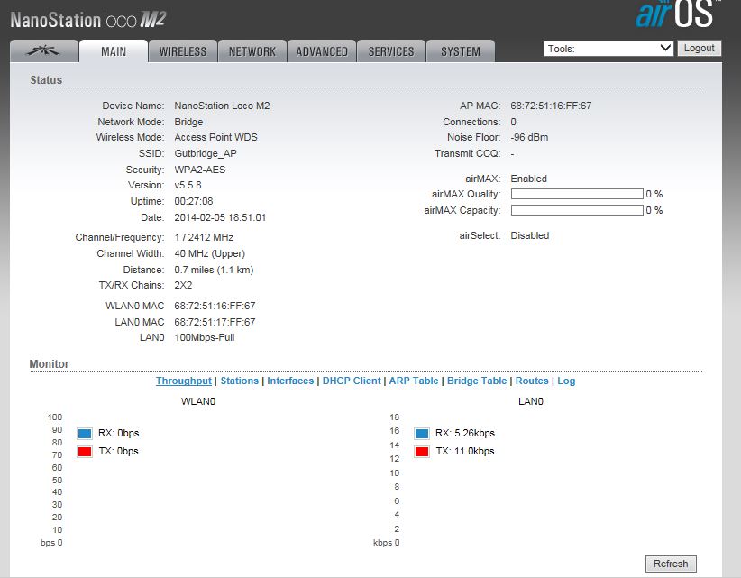Image resolution: width=741 pixels, height=578 pixels.
Task: Click the LAN0 'TX: 11.0kbps' legend
Action: click(465, 452)
